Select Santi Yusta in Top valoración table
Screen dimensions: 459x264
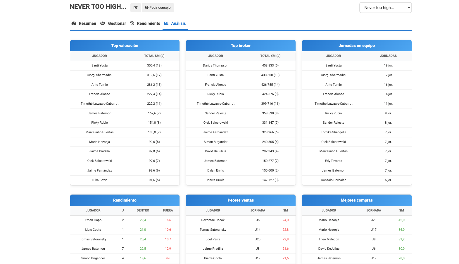(99, 65)
